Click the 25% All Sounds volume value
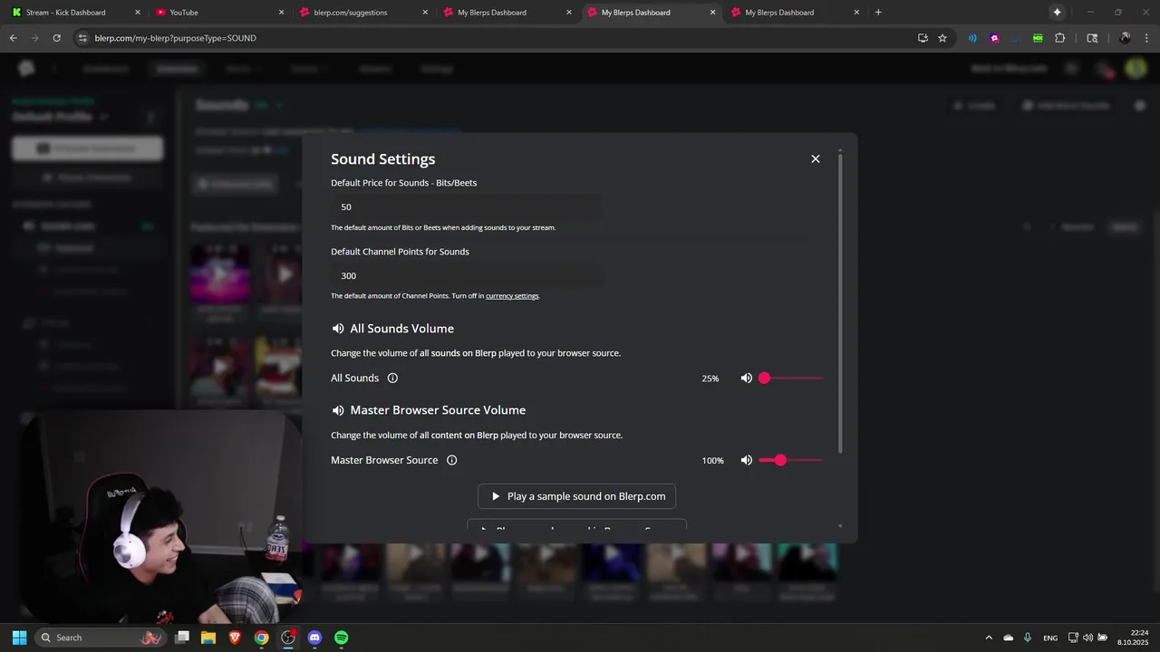The height and width of the screenshot is (652, 1160). click(x=710, y=379)
